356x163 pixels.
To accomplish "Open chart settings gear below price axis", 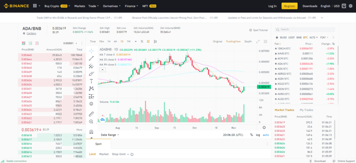I will click(264, 128).
